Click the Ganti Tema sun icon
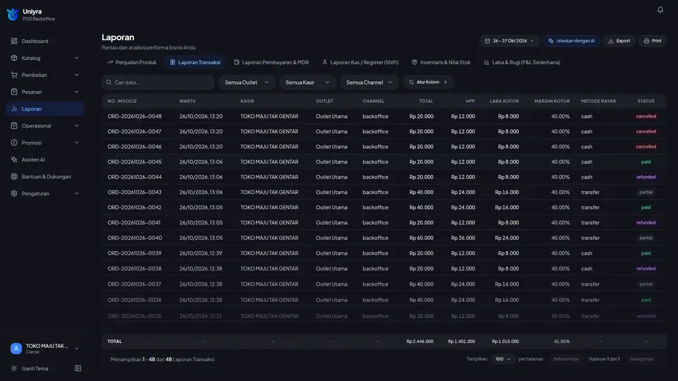The image size is (678, 381). 14,368
